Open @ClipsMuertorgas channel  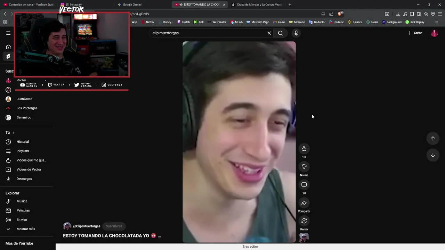[87, 226]
